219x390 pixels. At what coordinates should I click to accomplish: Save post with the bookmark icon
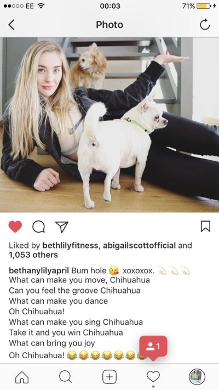coord(205,227)
